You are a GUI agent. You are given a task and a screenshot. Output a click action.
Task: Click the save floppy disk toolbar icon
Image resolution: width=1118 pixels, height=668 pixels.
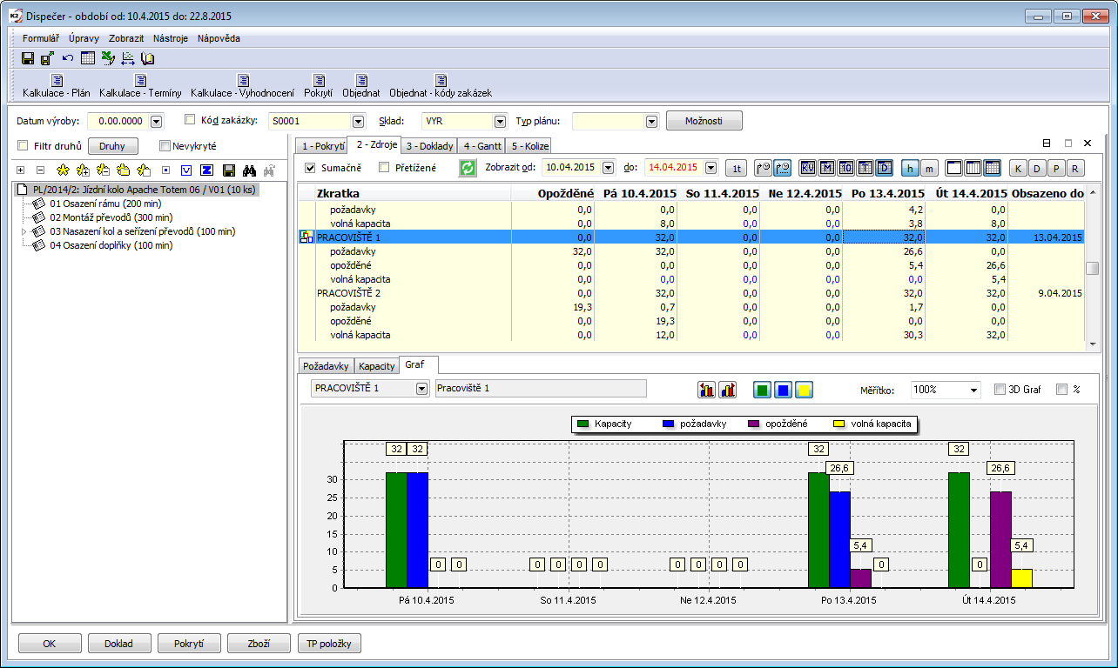pyautogui.click(x=28, y=58)
